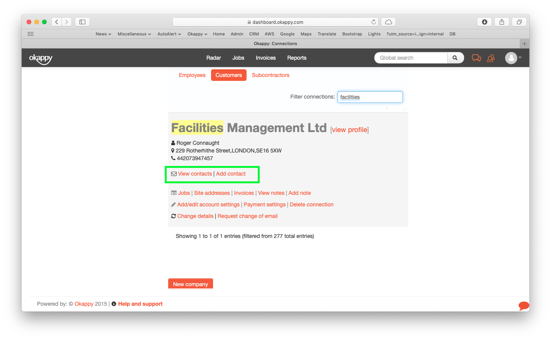Focus the Global search field
This screenshot has width=551, height=340.
point(411,58)
